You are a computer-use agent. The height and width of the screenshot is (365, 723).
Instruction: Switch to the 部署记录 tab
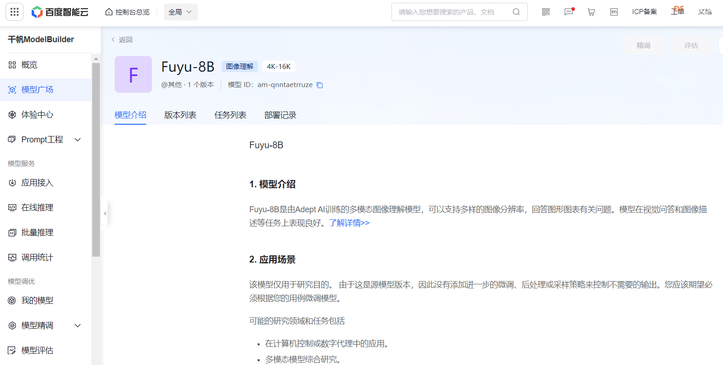click(280, 115)
